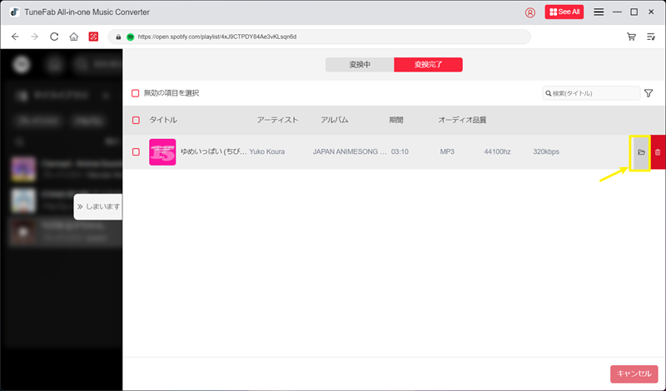Screen dimensions: 666x391
Task: Open the user account icon
Action: 530,12
